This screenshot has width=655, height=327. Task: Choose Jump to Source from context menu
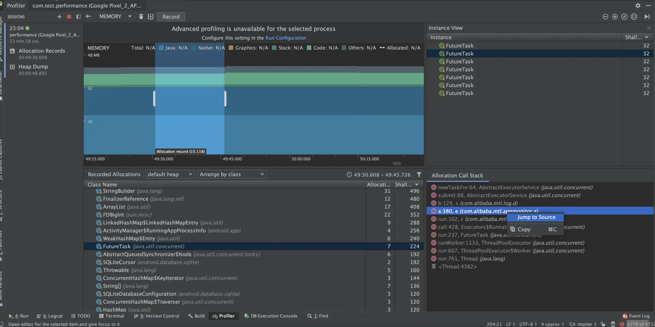[536, 217]
